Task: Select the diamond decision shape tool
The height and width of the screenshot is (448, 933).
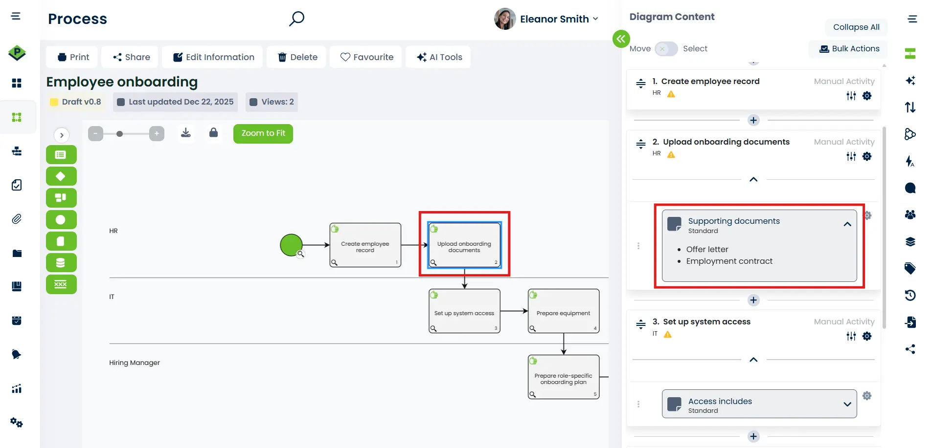Action: click(x=61, y=176)
